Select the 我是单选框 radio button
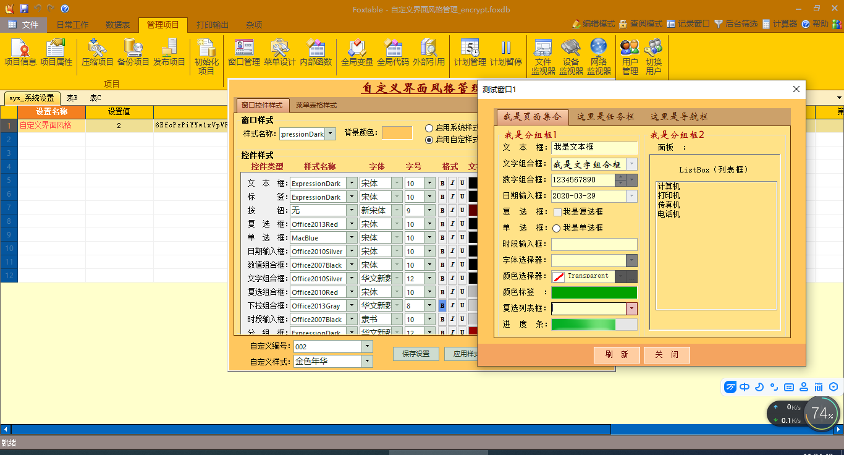The width and height of the screenshot is (844, 455). (557, 228)
